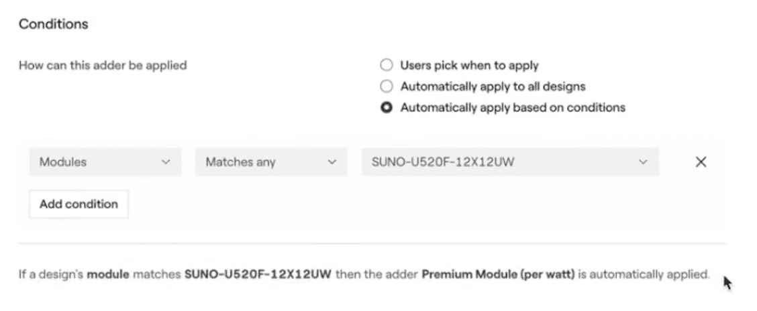Choose the 'Automatically apply to all designs' radio circle
Image resolution: width=757 pixels, height=311 pixels.
tap(387, 86)
